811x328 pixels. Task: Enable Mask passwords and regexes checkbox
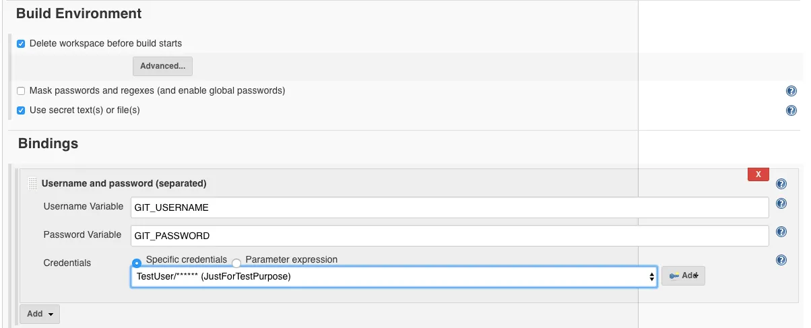21,91
